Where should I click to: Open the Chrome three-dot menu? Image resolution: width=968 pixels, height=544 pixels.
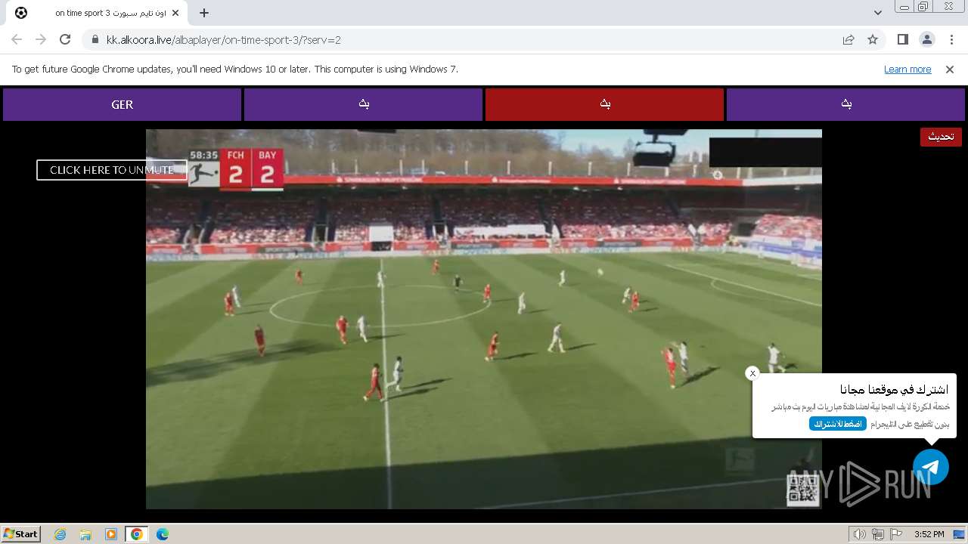pos(951,39)
